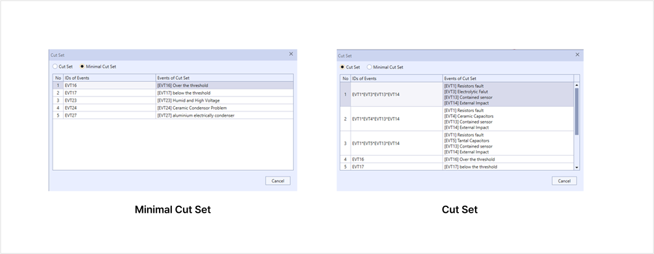This screenshot has height=254, width=654.
Task: Click the already-selected Cut Set radio button
Action: [x=342, y=67]
